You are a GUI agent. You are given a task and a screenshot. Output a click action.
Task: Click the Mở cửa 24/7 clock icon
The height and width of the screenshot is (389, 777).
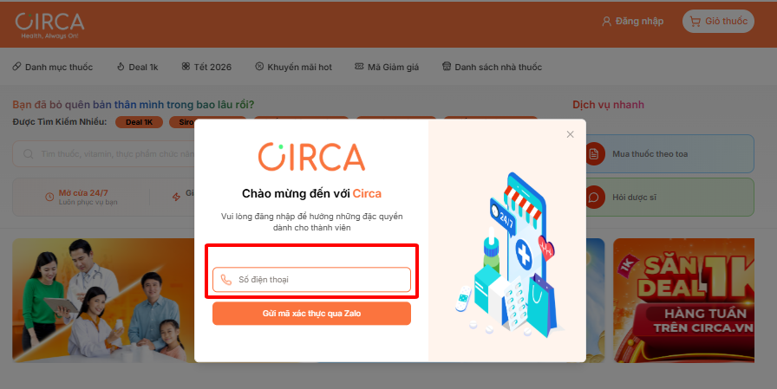(49, 197)
